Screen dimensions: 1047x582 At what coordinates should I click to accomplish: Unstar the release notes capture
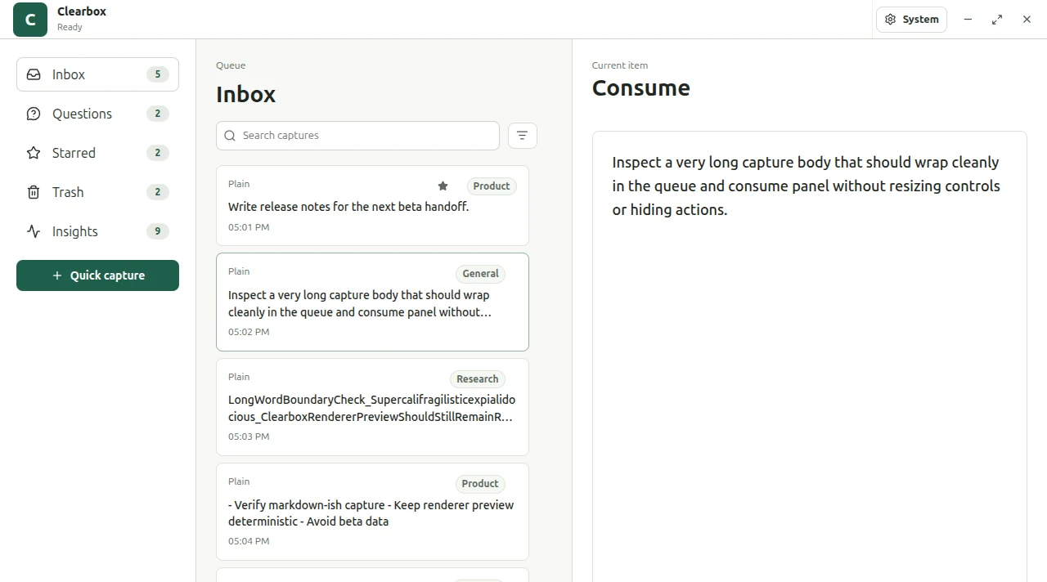(443, 186)
